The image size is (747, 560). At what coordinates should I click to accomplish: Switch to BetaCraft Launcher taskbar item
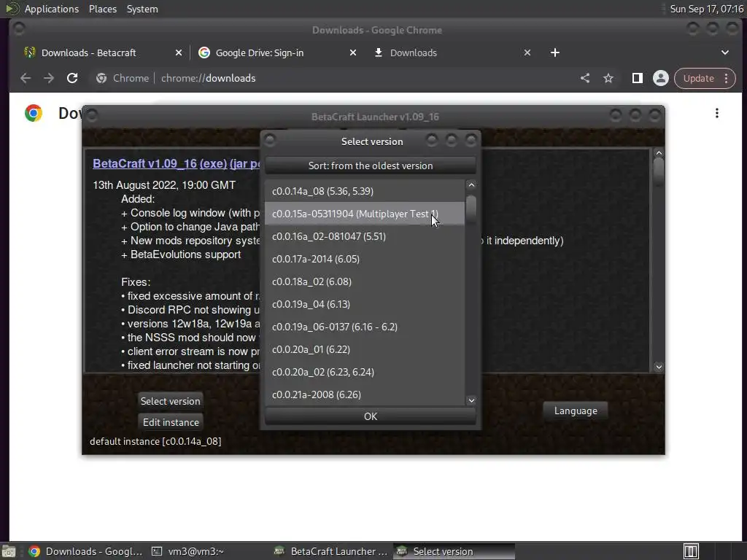pos(331,551)
